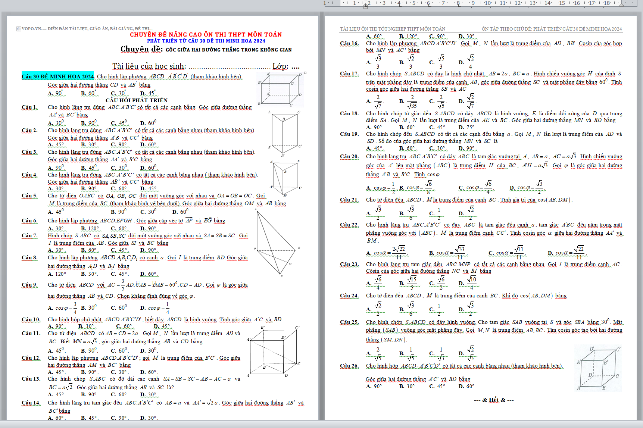Click the 'Câu 14.' question label
The height and width of the screenshot is (428, 643).
pyautogui.click(x=31, y=403)
